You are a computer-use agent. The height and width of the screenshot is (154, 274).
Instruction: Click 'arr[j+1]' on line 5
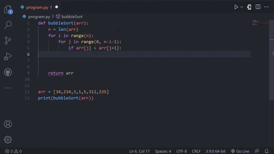(x=109, y=48)
